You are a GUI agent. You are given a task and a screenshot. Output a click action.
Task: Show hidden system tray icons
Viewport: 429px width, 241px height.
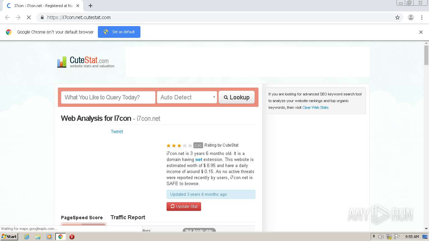point(374,237)
